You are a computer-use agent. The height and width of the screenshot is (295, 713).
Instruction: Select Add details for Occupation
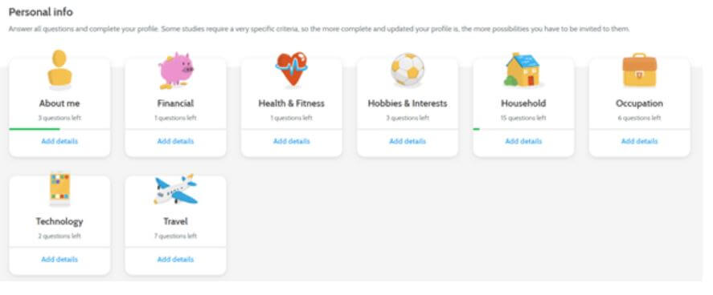point(639,141)
